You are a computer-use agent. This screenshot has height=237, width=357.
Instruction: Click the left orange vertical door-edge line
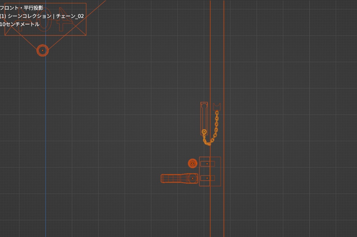point(211,70)
